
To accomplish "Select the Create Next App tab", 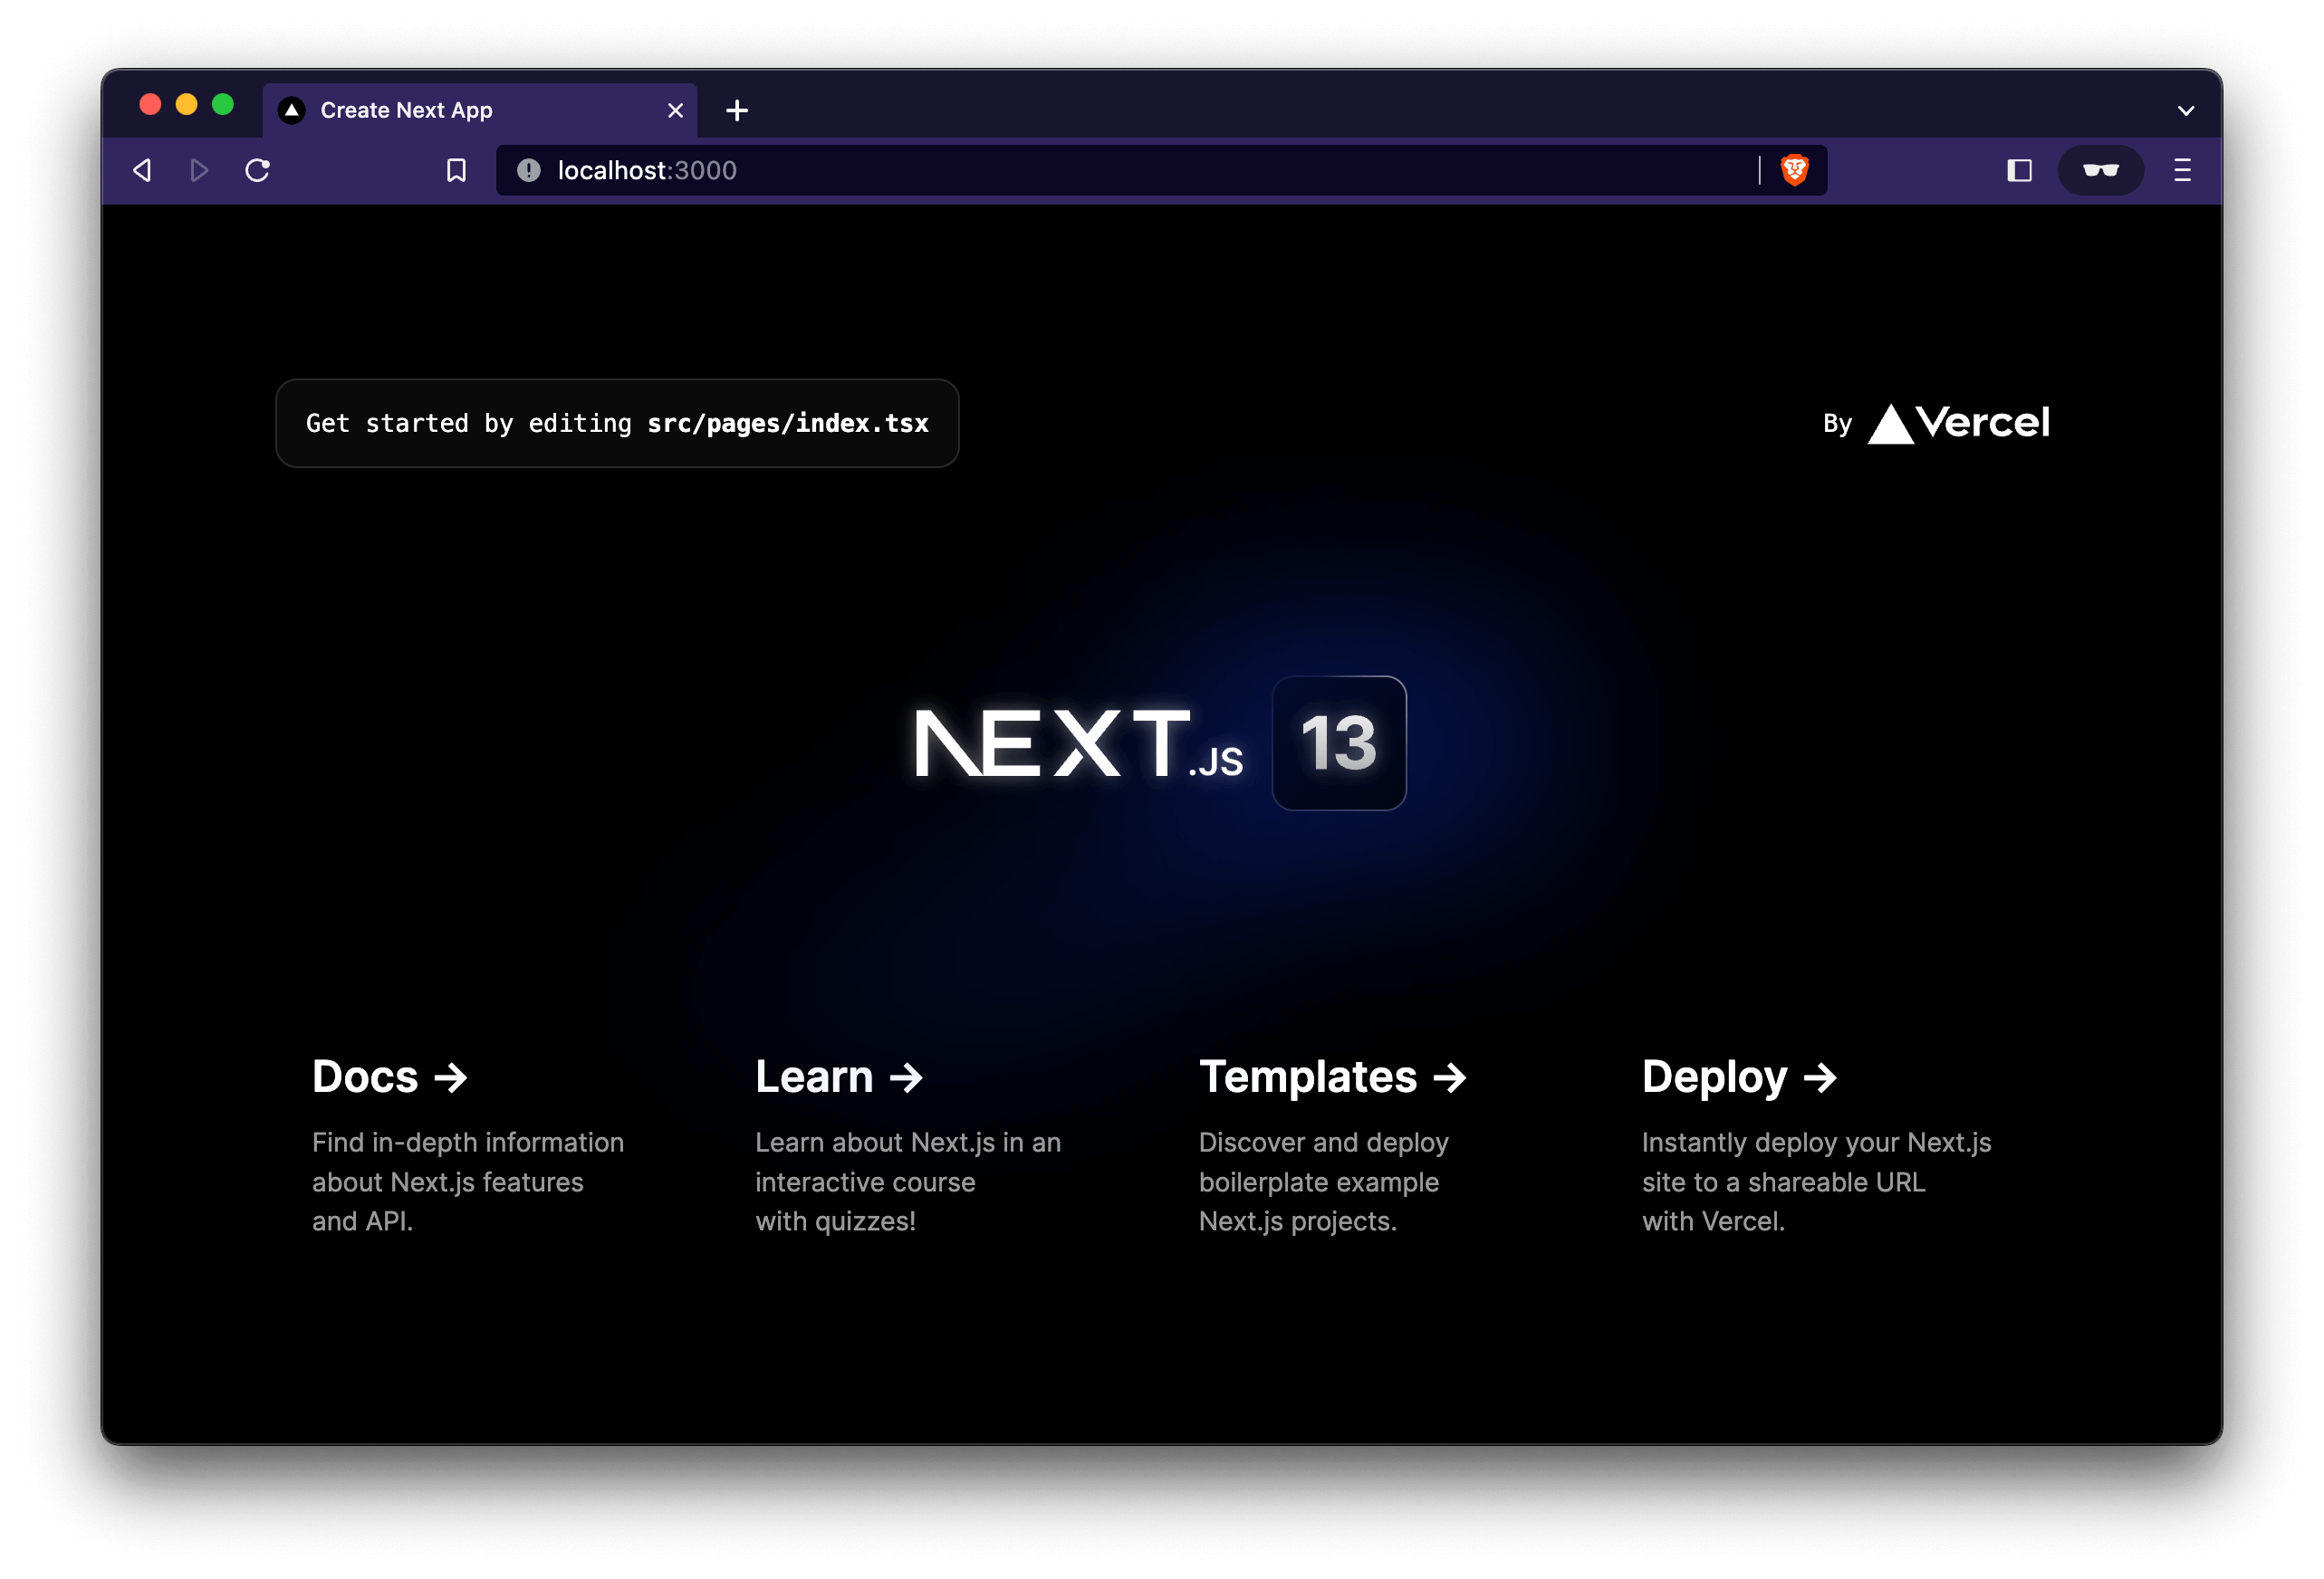I will (x=480, y=111).
